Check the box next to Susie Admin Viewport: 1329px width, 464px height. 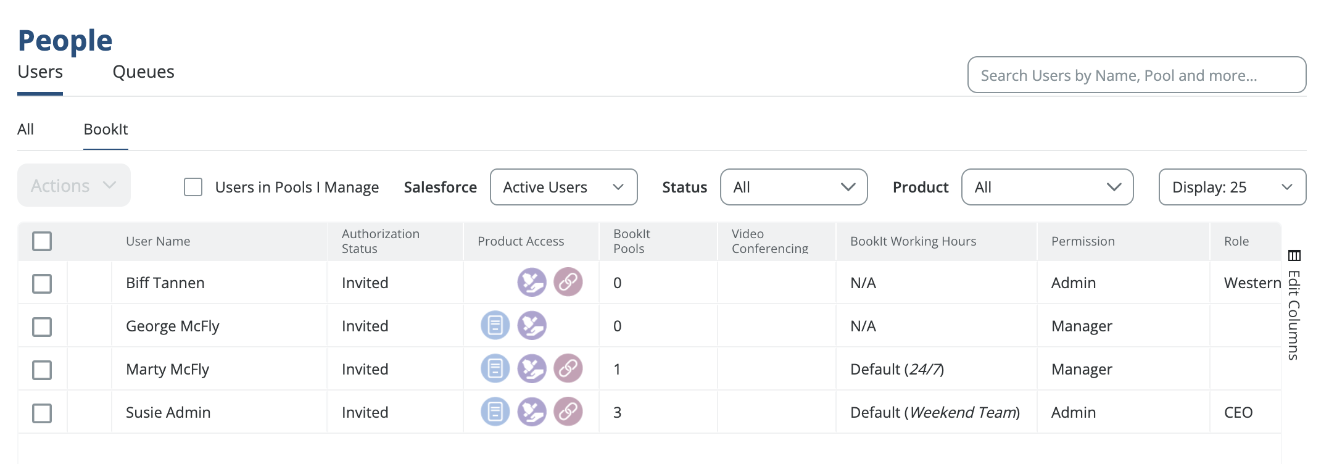(42, 413)
